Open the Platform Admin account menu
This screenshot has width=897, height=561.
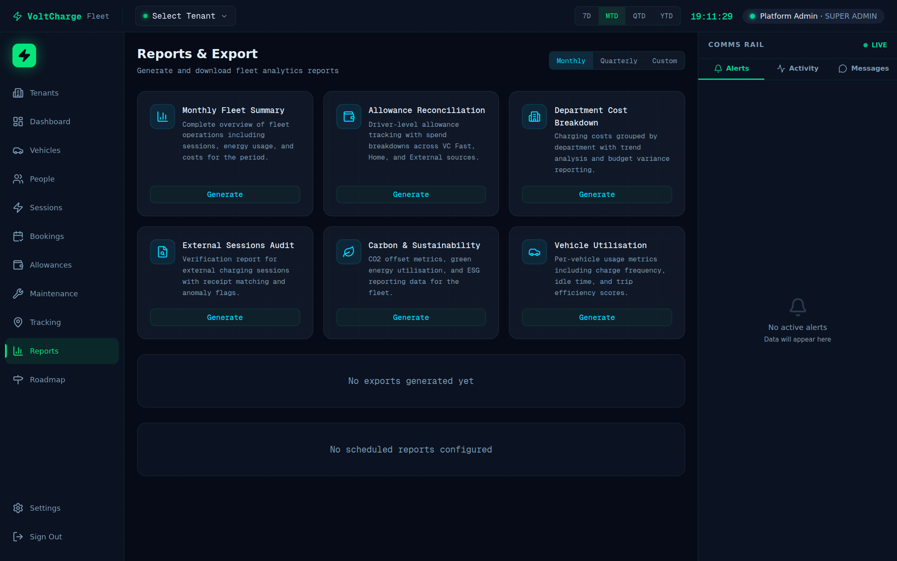pyautogui.click(x=812, y=16)
